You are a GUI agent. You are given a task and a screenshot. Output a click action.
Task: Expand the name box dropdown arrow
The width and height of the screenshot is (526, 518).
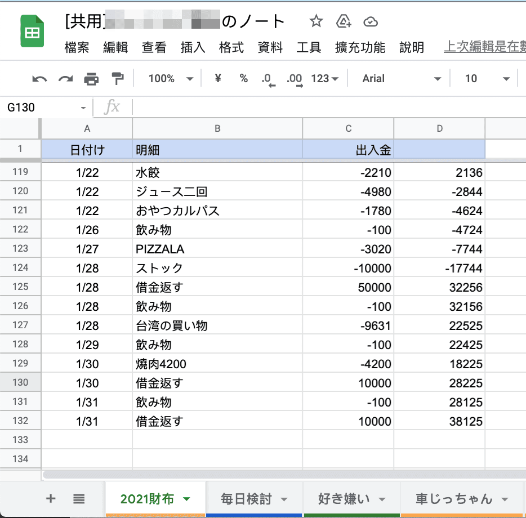pyautogui.click(x=83, y=108)
